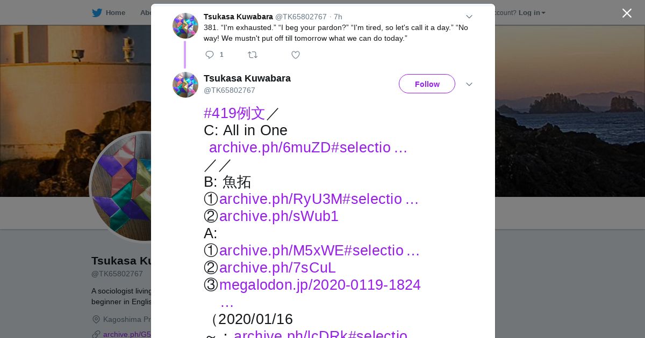The width and height of the screenshot is (645, 338).
Task: Open the archive.ph/6muZD link
Action: [x=308, y=148]
